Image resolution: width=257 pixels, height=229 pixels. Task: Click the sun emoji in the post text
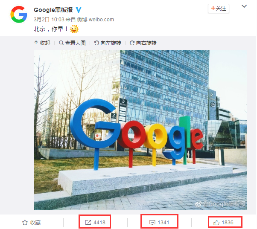click(74, 29)
